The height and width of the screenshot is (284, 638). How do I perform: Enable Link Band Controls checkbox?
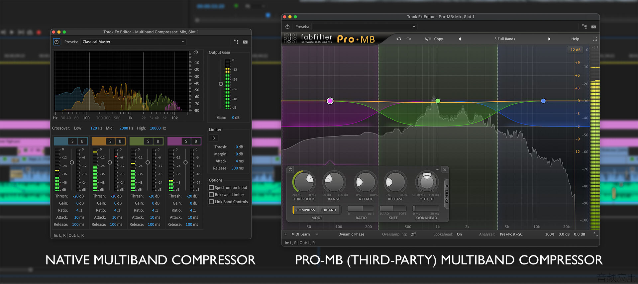(x=211, y=202)
